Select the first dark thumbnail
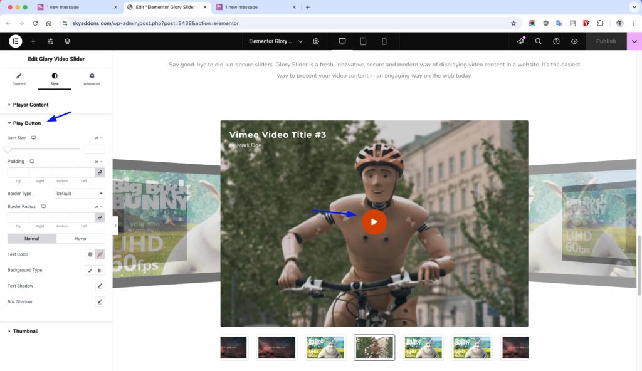 [x=233, y=347]
